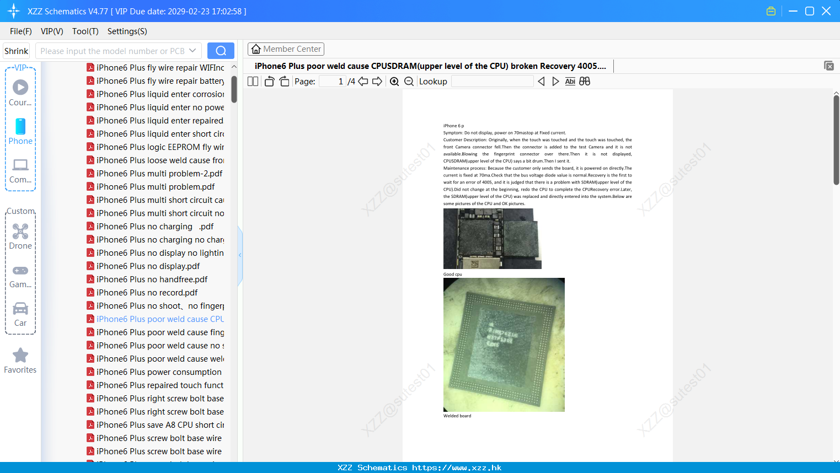Open the File(F) menu
The height and width of the screenshot is (473, 840).
[21, 31]
